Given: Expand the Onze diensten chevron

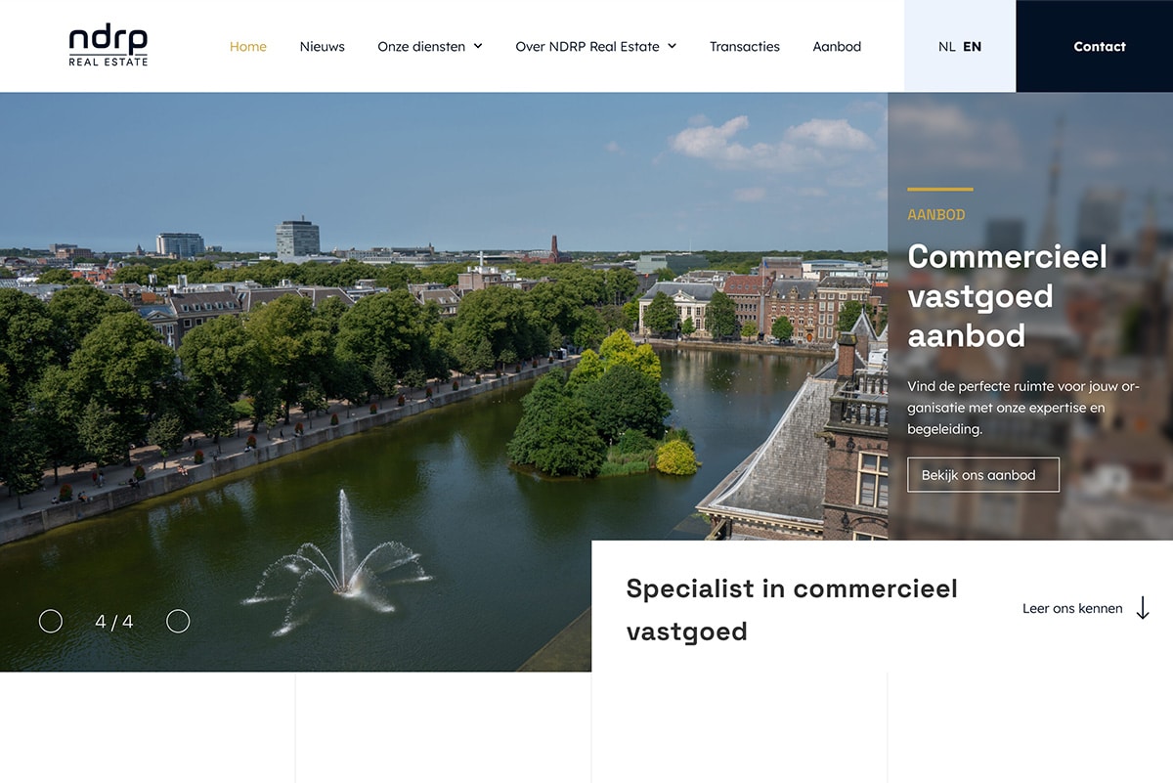Looking at the screenshot, I should click(x=478, y=46).
